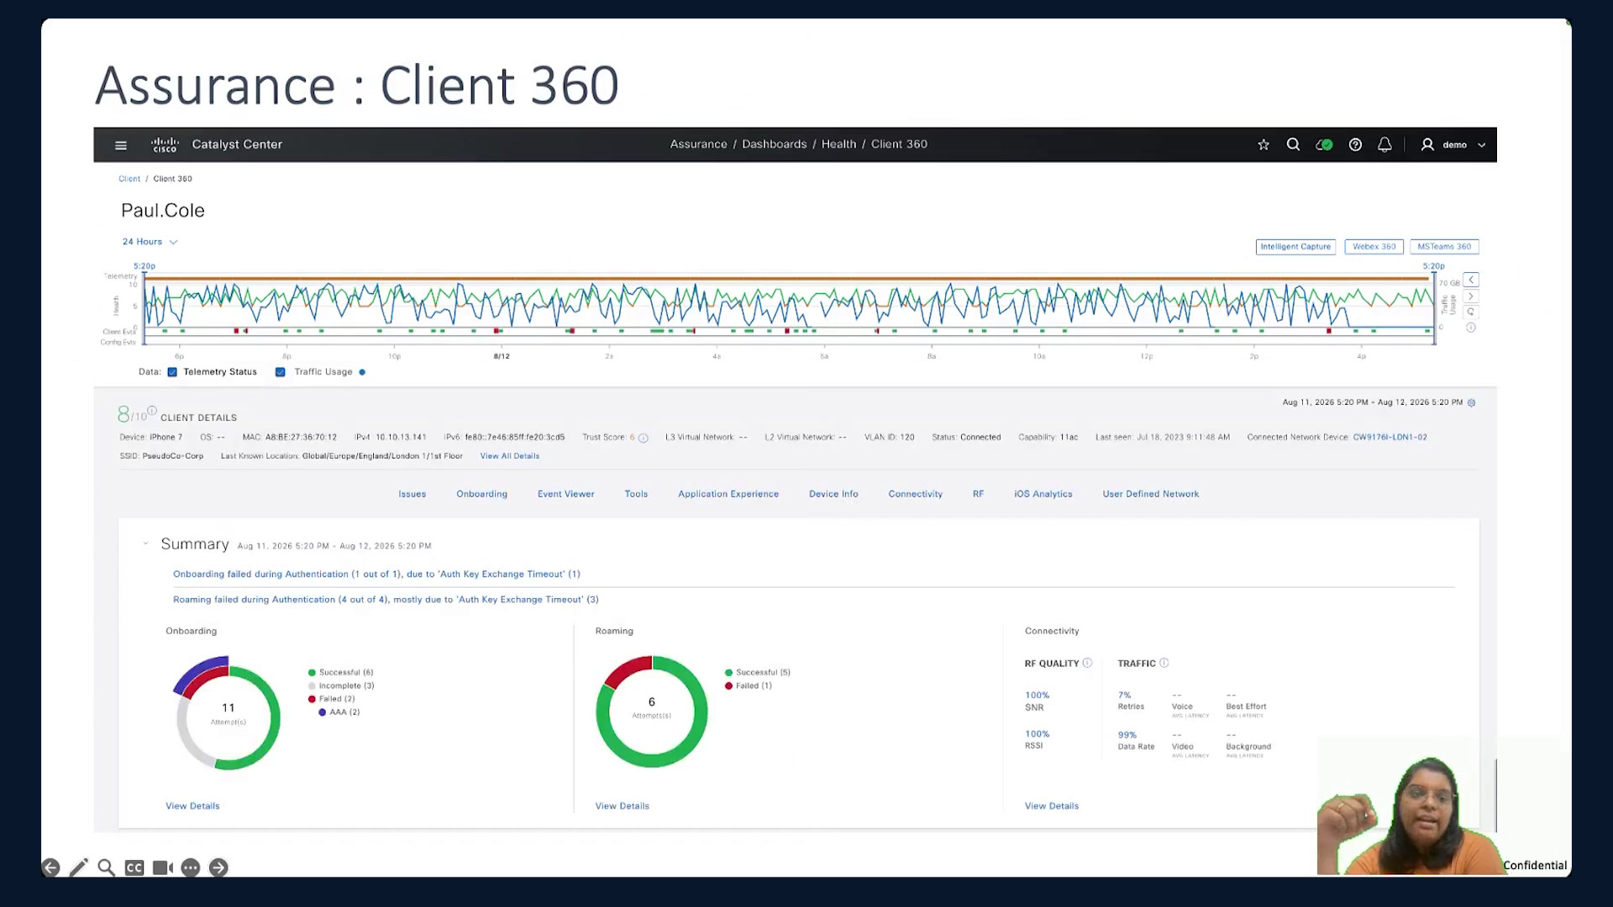The width and height of the screenshot is (1613, 907).
Task: Open the Application Experience tab
Action: 728,494
